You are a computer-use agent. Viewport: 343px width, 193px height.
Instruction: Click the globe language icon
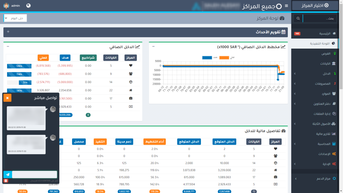point(28,6)
